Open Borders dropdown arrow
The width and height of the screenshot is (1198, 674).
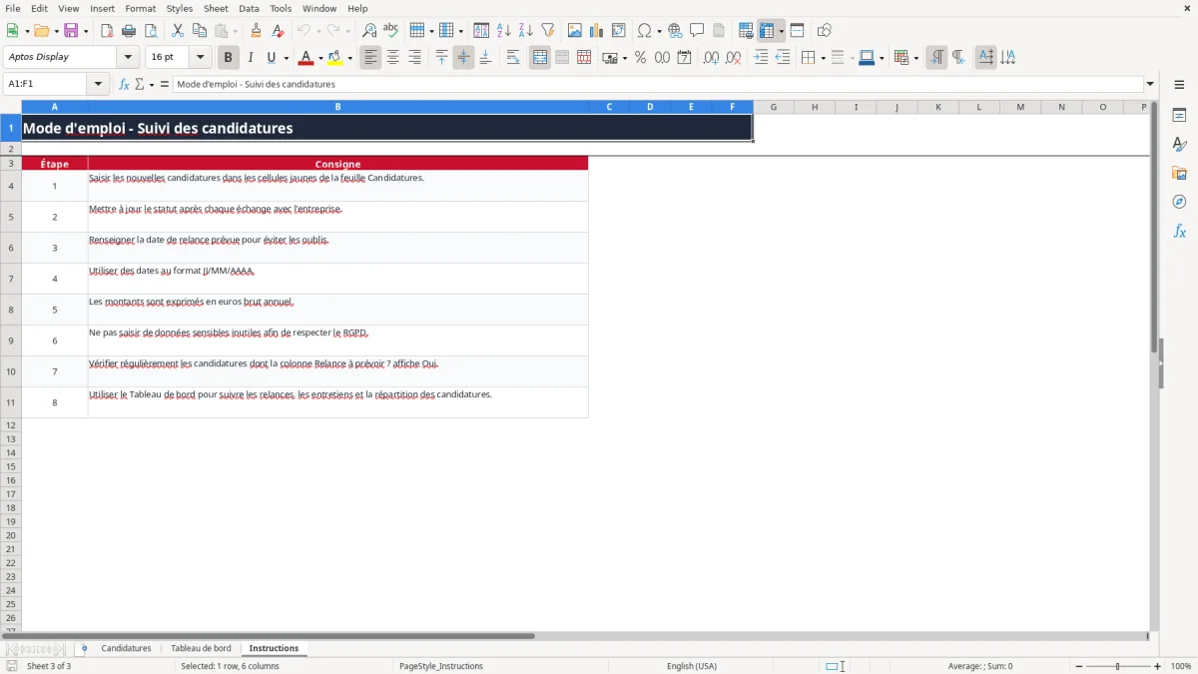click(823, 58)
